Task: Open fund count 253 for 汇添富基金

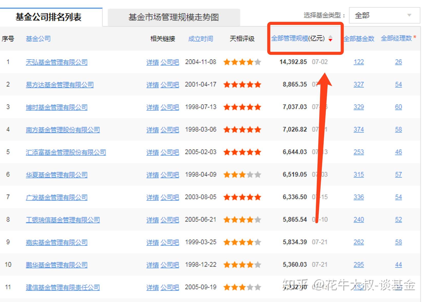Action: pyautogui.click(x=359, y=152)
